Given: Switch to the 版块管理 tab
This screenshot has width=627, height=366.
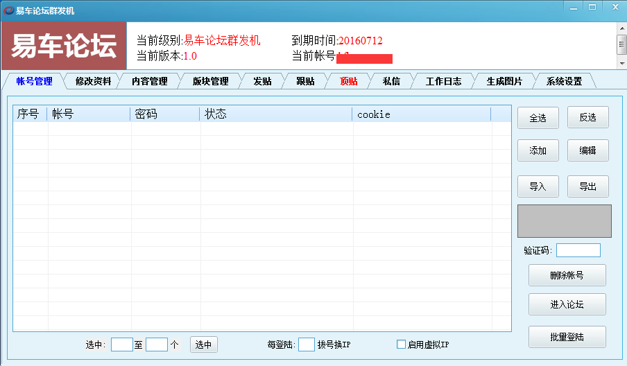Looking at the screenshot, I should tap(211, 81).
